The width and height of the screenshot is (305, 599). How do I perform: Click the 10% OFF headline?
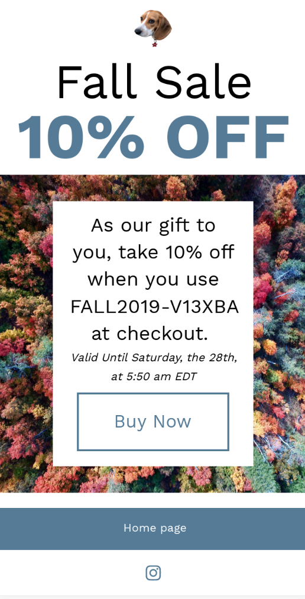point(153,137)
